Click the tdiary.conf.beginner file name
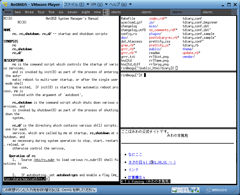This screenshot has width=240, height=195. coord(200,22)
